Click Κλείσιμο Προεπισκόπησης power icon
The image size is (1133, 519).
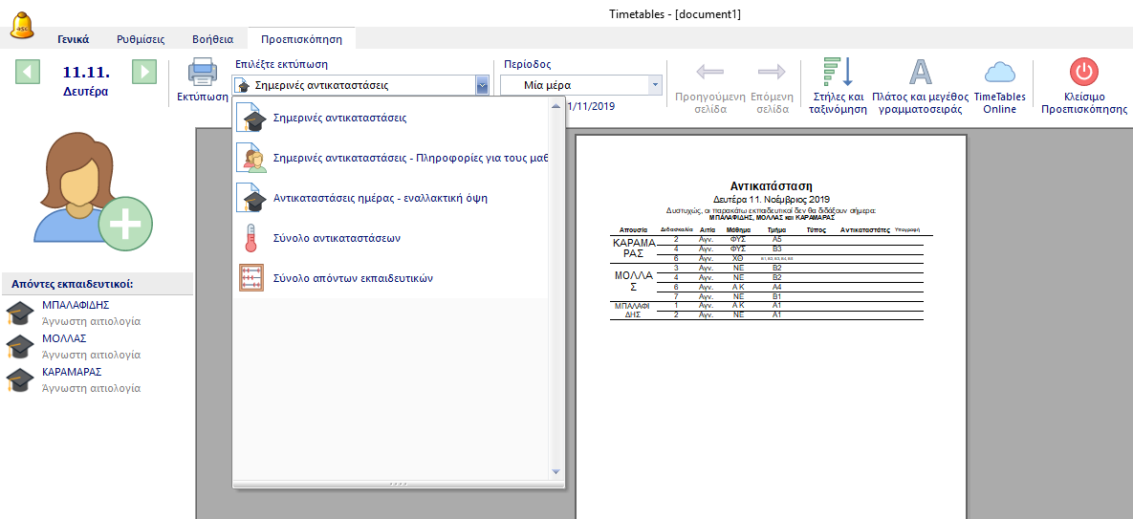(x=1084, y=72)
